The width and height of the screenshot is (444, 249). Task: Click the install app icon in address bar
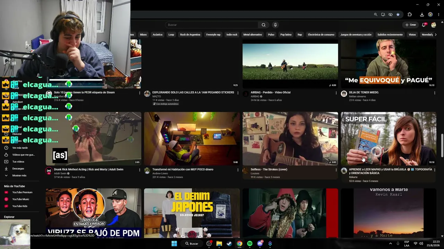click(x=383, y=15)
